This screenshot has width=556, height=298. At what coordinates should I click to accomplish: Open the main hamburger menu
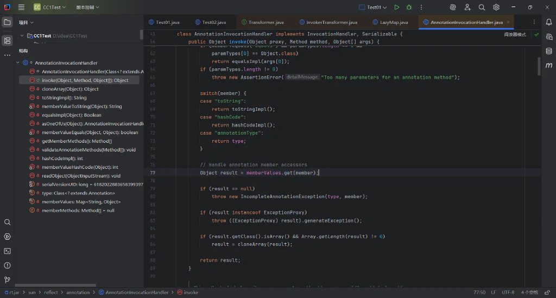pos(21,7)
